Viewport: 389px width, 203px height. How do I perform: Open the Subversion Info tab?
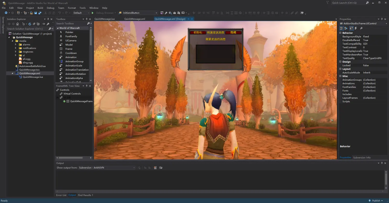(362, 157)
